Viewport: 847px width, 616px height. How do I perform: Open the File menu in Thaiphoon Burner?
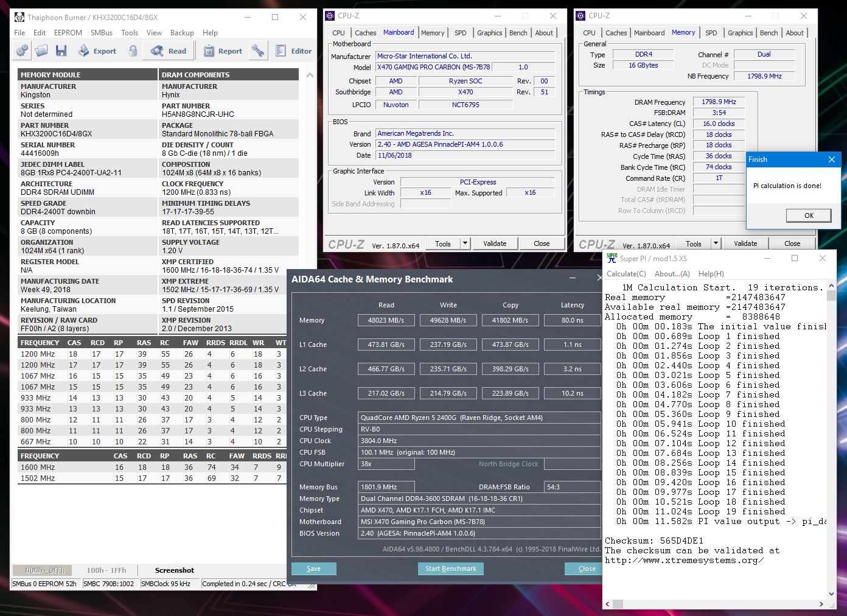coord(19,33)
